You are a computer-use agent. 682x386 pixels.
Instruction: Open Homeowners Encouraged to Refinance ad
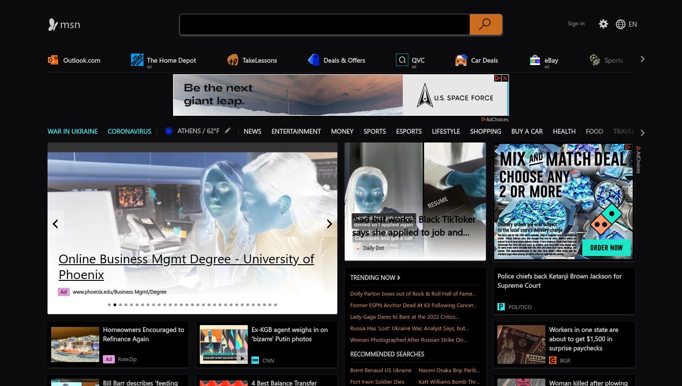(144, 334)
